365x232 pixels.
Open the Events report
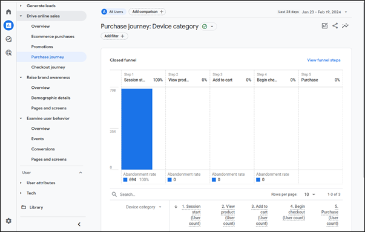tap(38, 138)
